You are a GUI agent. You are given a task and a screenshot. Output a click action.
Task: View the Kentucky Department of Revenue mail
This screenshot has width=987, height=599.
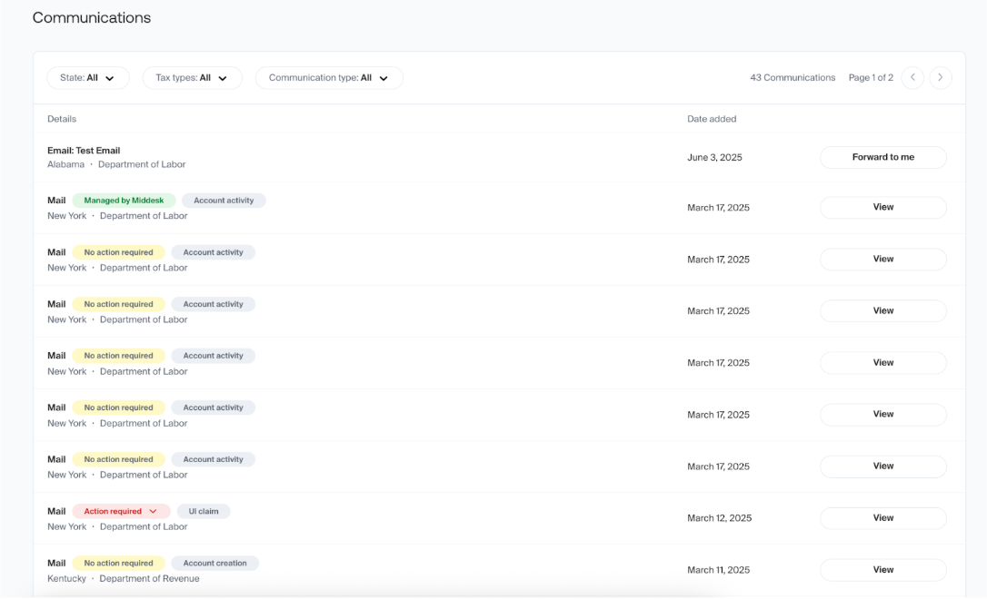click(882, 570)
